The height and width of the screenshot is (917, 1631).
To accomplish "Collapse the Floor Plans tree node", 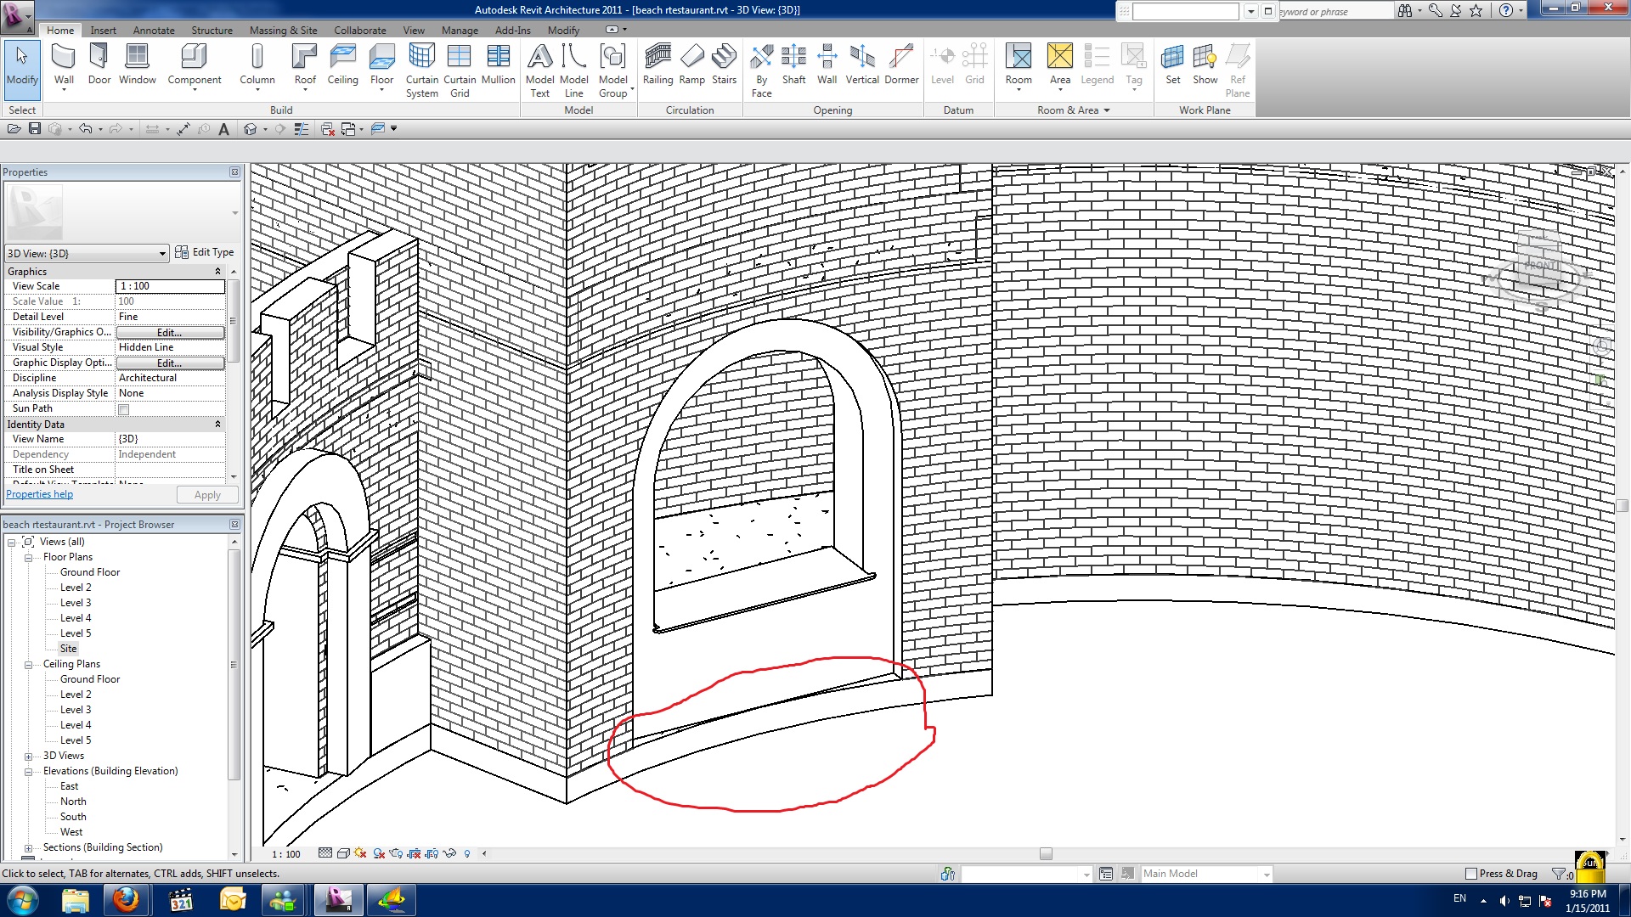I will (28, 558).
